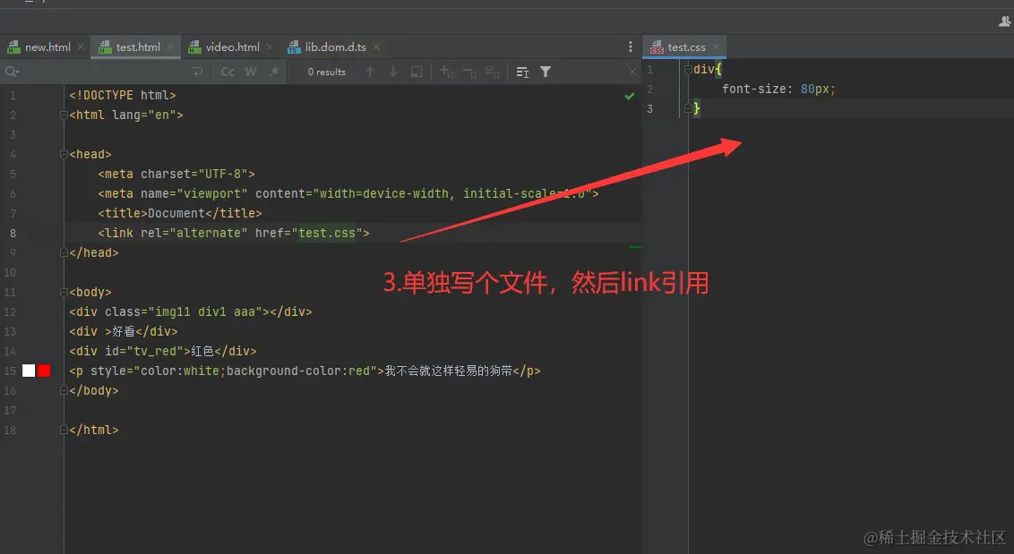Click the red color swatch on line 15

click(44, 371)
